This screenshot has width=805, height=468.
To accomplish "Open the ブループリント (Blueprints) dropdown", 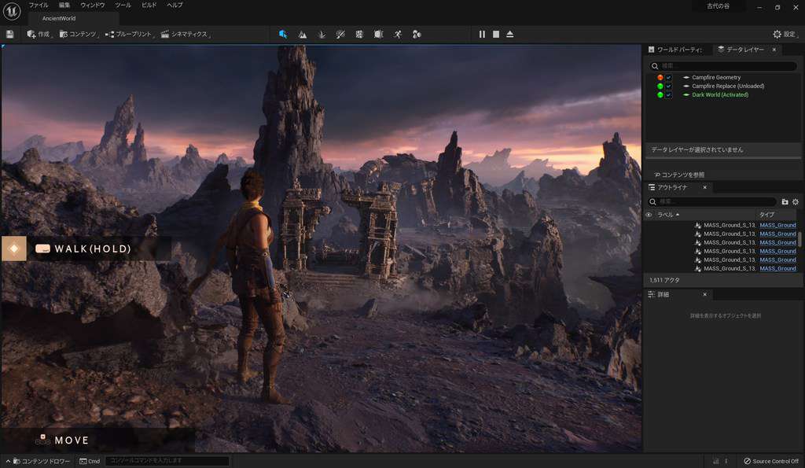I will 130,35.
